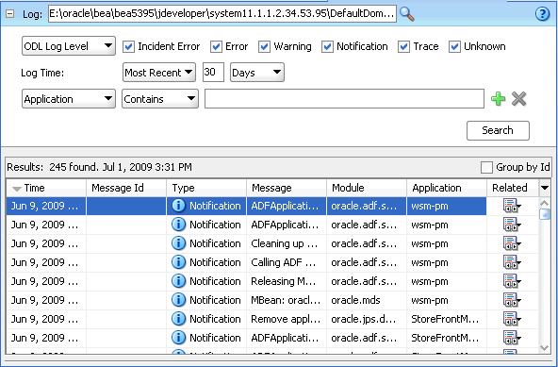Click the 30 log time number field

(x=213, y=73)
